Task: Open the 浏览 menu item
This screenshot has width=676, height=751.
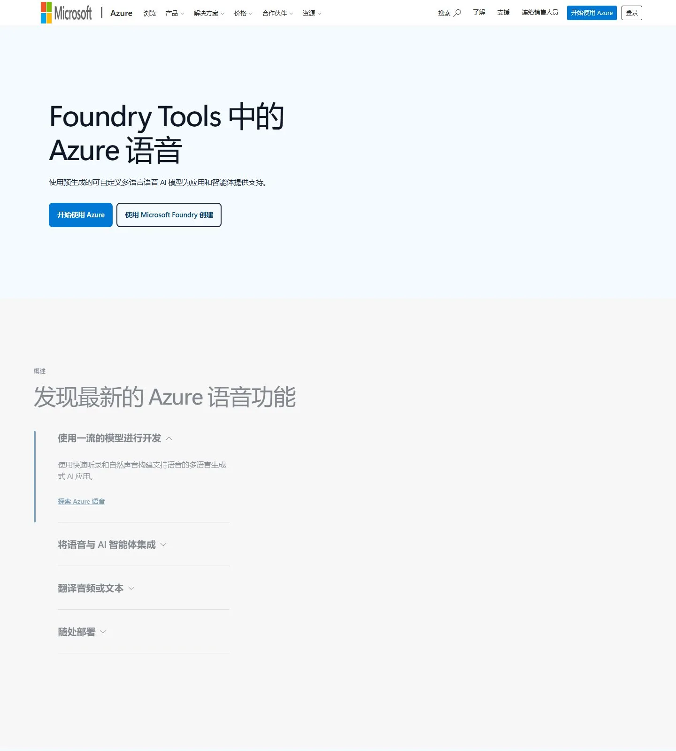Action: (150, 13)
